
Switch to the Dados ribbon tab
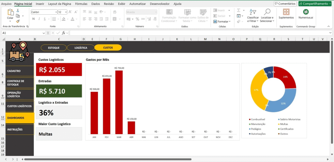96,4
